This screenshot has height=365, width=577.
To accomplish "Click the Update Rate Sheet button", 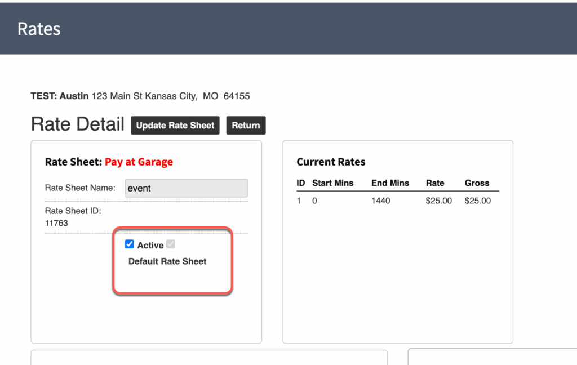I will pos(175,126).
